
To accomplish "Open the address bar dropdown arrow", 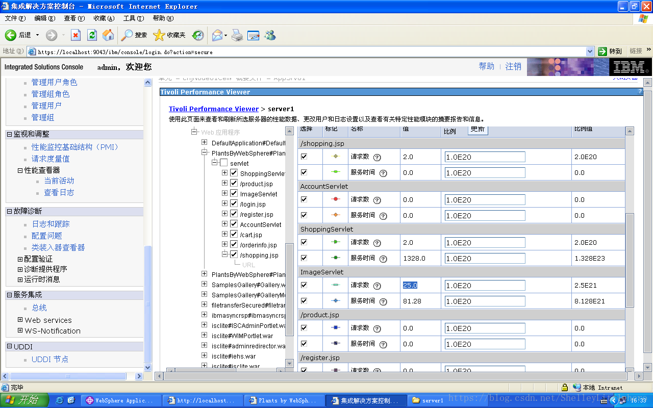I will click(590, 52).
